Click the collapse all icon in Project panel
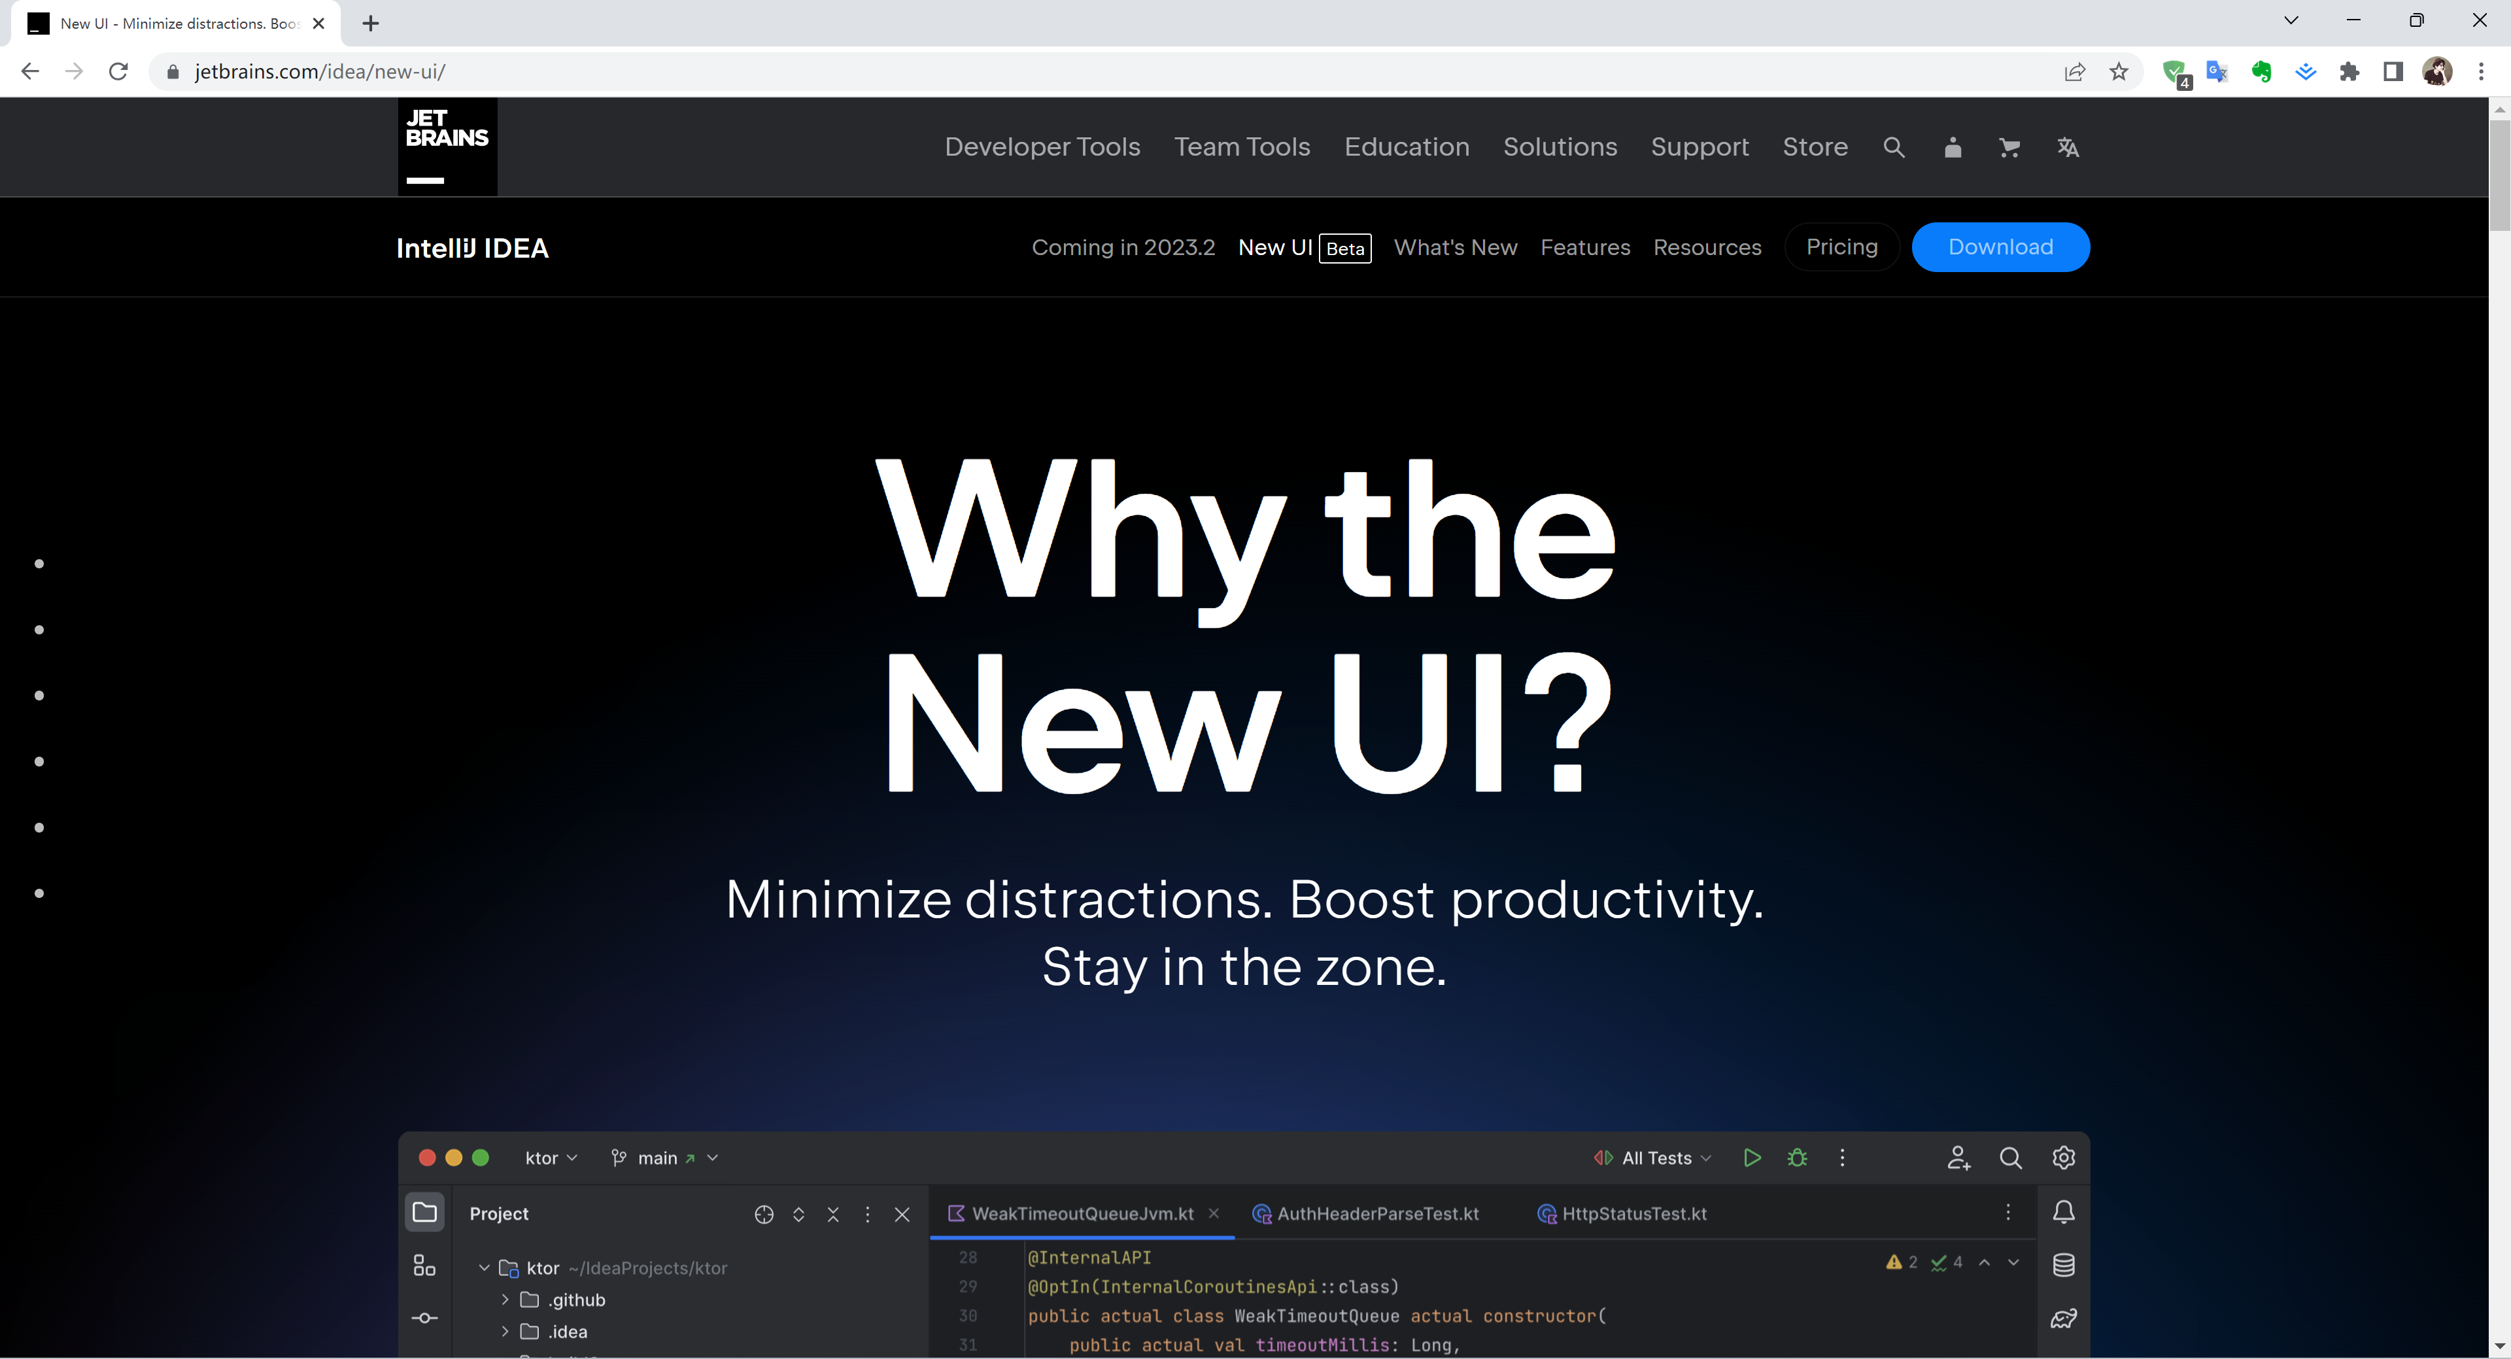This screenshot has height=1359, width=2511. point(832,1214)
